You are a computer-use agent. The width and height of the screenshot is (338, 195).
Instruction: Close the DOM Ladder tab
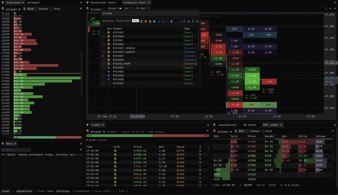click(x=281, y=125)
